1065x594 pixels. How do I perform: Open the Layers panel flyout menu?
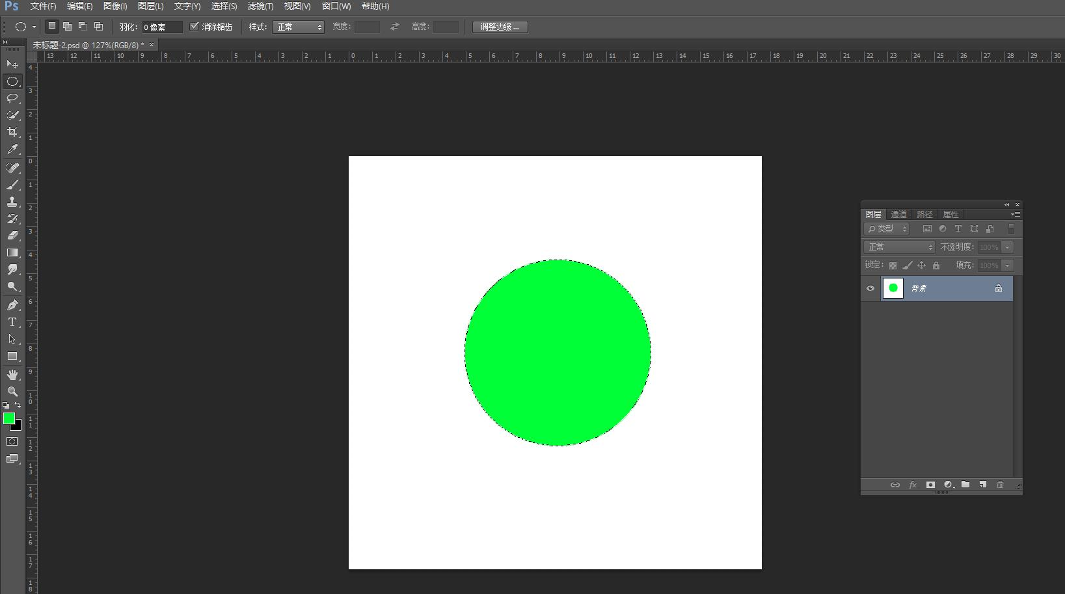point(1016,215)
